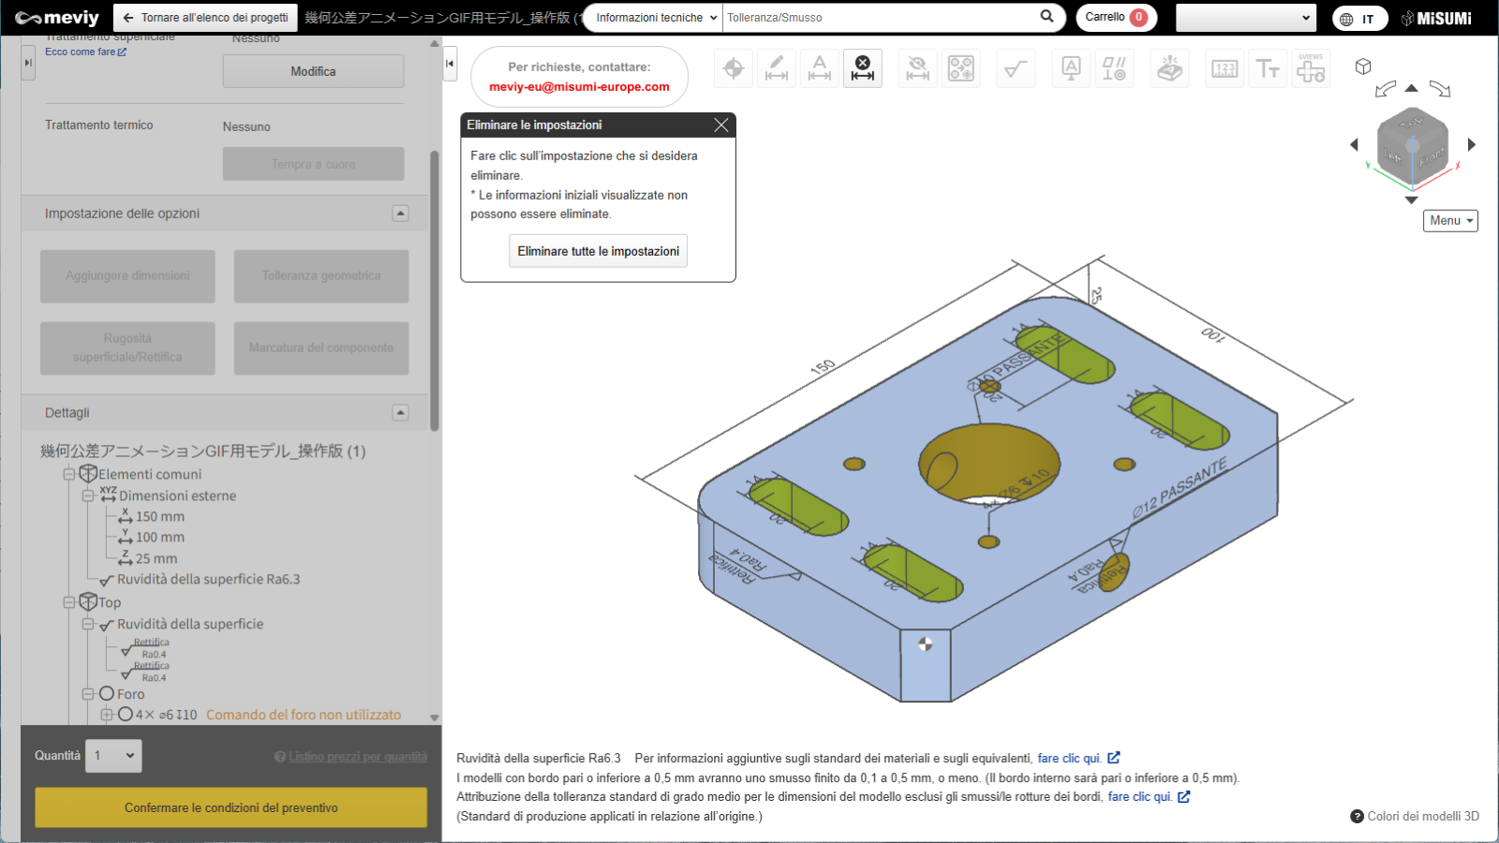1499x843 pixels.
Task: Open the Quantità dropdown
Action: 114,756
